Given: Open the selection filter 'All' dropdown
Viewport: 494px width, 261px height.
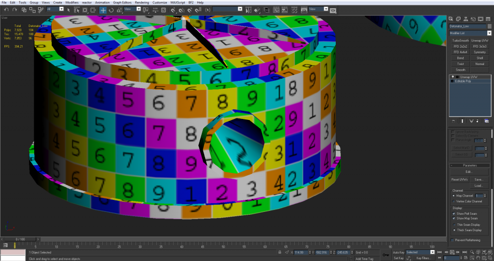Looking at the screenshot, I should pyautogui.click(x=62, y=9).
